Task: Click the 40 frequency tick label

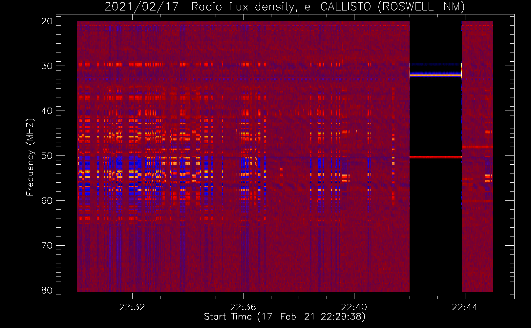Action: [47, 111]
